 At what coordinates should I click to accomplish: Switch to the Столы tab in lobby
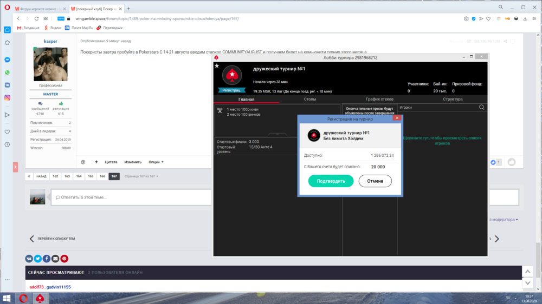[310, 100]
